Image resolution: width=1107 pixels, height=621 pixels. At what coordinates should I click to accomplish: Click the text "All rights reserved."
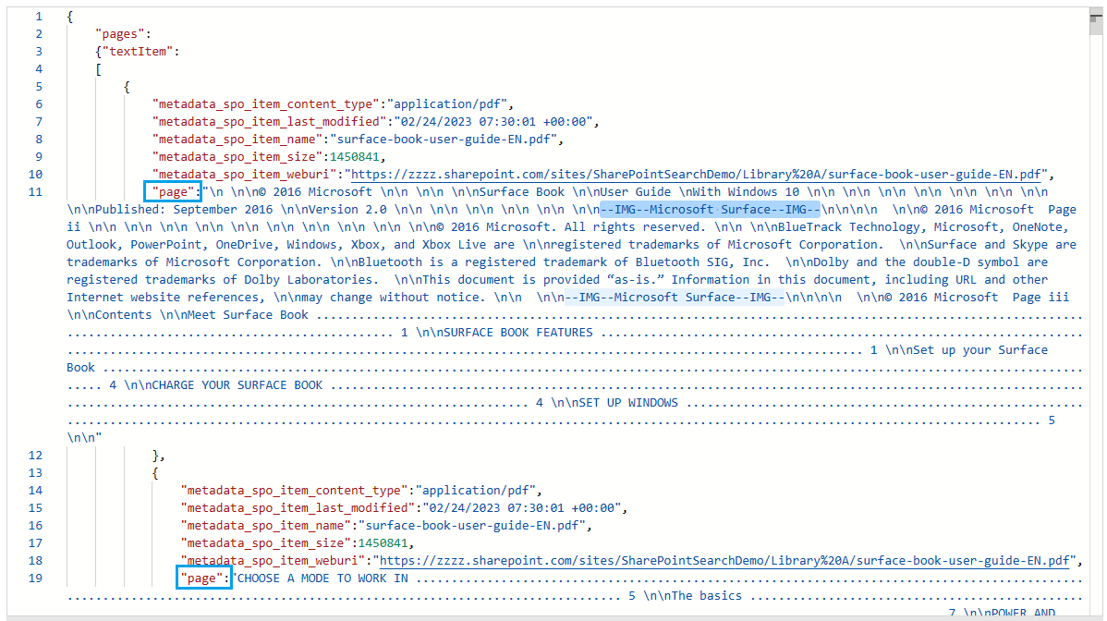(633, 227)
